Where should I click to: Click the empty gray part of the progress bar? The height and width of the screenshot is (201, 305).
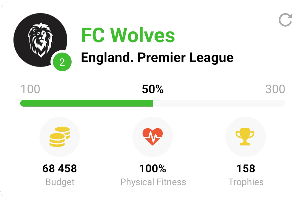(x=219, y=103)
